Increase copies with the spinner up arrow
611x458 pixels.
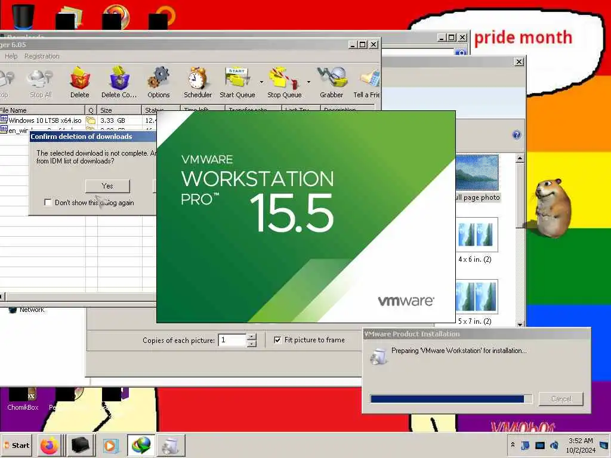click(252, 337)
